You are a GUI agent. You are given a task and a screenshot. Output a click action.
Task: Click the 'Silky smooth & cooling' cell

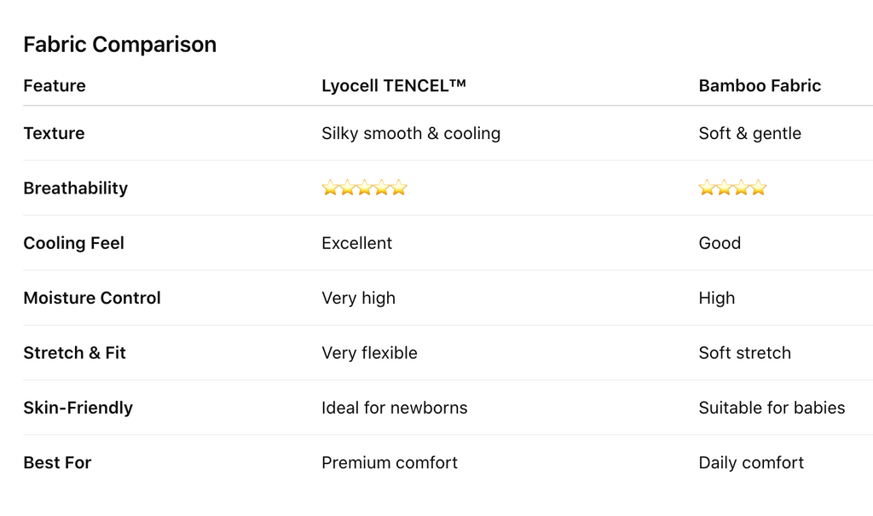[411, 133]
